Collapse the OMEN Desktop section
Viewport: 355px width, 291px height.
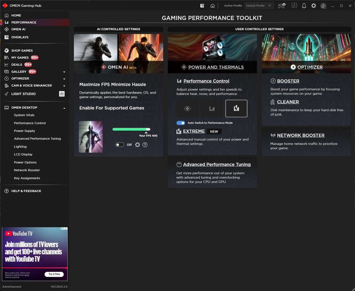[64, 108]
